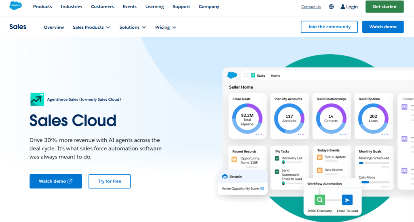Click the green Get started button

tap(384, 6)
